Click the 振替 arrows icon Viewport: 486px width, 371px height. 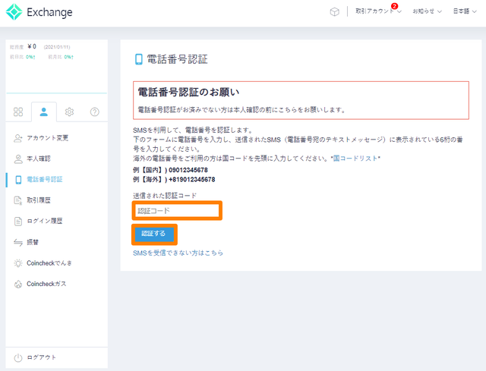coord(18,243)
